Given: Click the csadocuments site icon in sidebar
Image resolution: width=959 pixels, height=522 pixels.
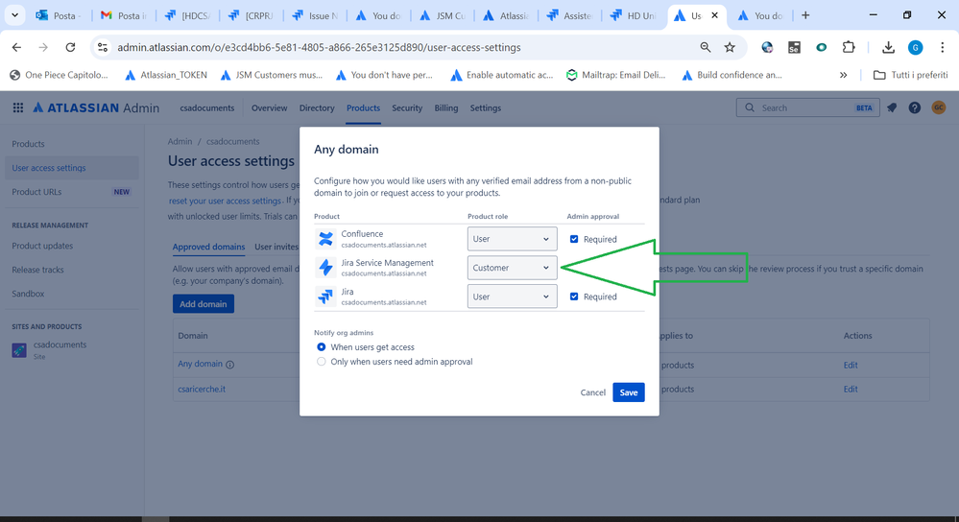Looking at the screenshot, I should coord(19,350).
